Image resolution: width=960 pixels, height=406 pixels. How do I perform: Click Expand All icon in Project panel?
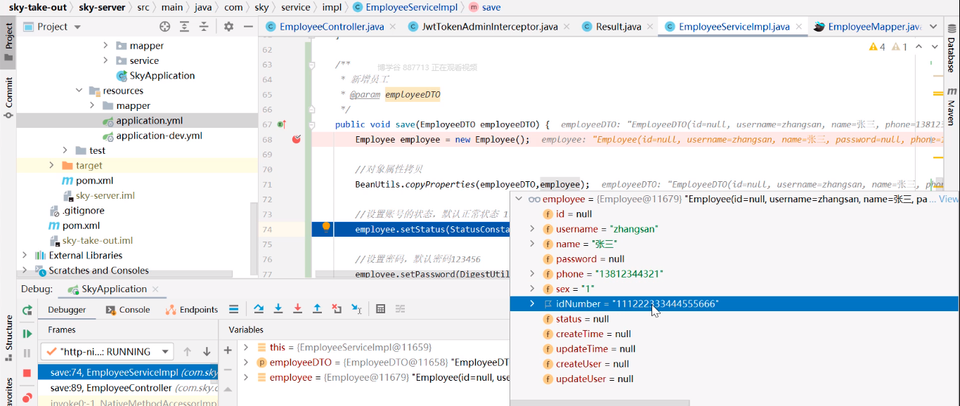[184, 27]
